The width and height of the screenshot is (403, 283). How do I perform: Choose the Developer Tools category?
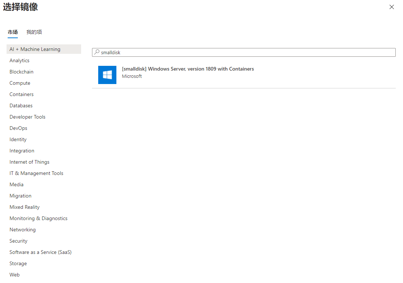tap(28, 117)
